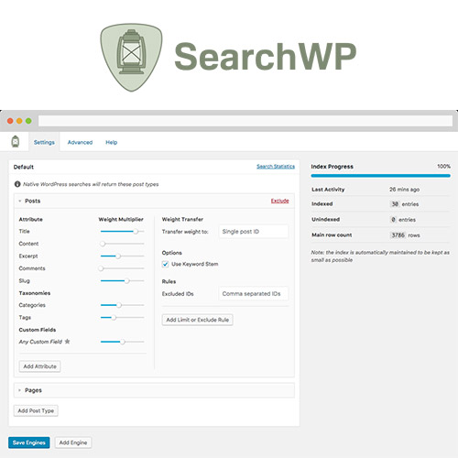
Task: Click the 'Taxonomies' heading
Action: click(x=35, y=293)
